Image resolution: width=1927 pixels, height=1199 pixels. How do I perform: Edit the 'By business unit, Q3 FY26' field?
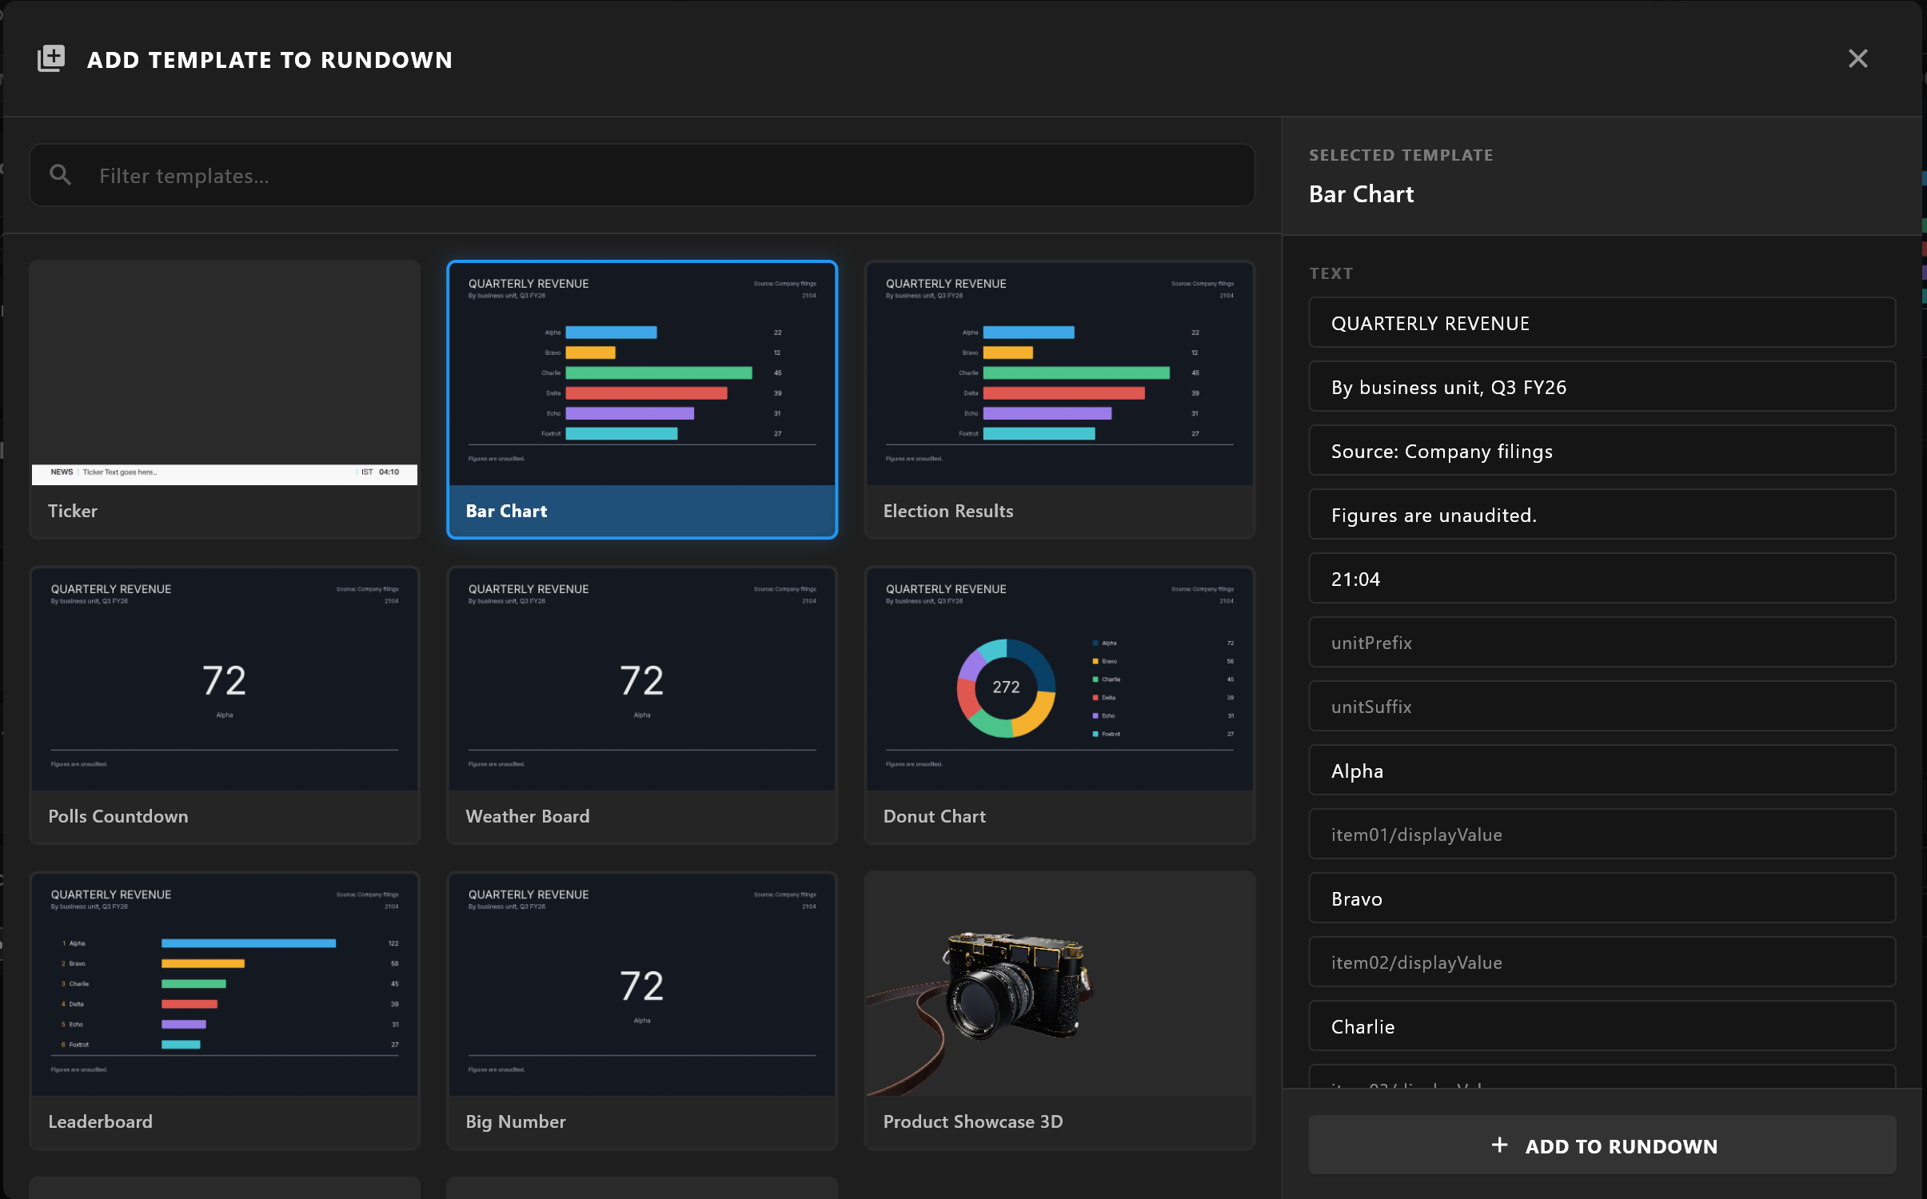1602,387
